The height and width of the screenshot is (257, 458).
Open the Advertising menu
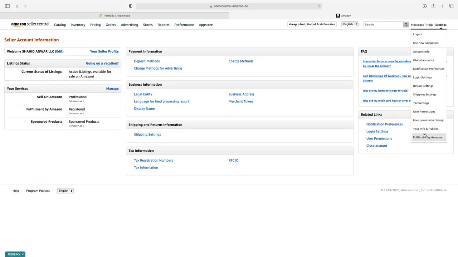(x=129, y=25)
